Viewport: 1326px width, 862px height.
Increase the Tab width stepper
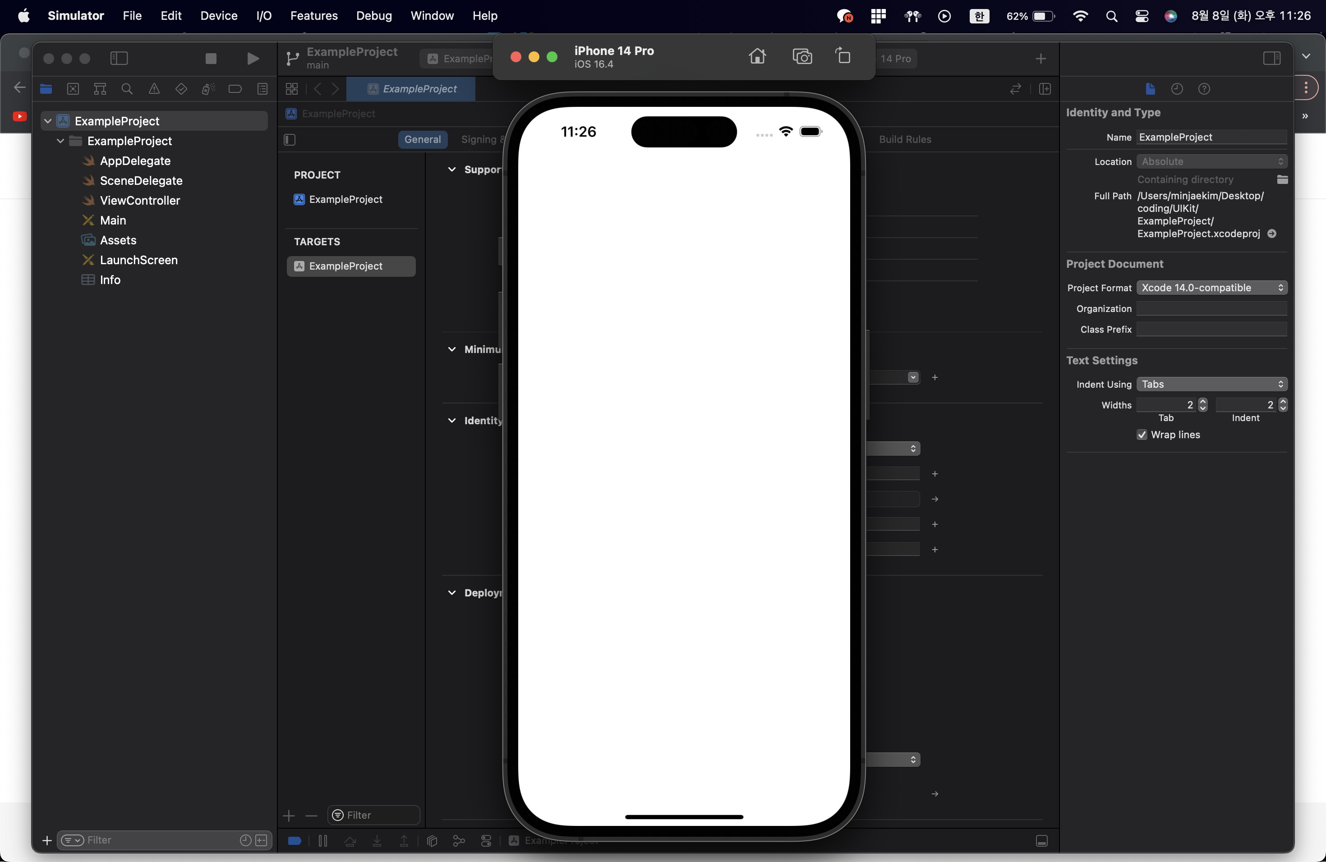[x=1203, y=401]
